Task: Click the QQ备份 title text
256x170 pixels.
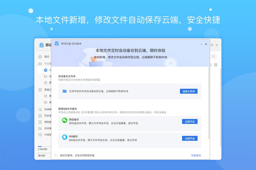Action: click(73, 136)
